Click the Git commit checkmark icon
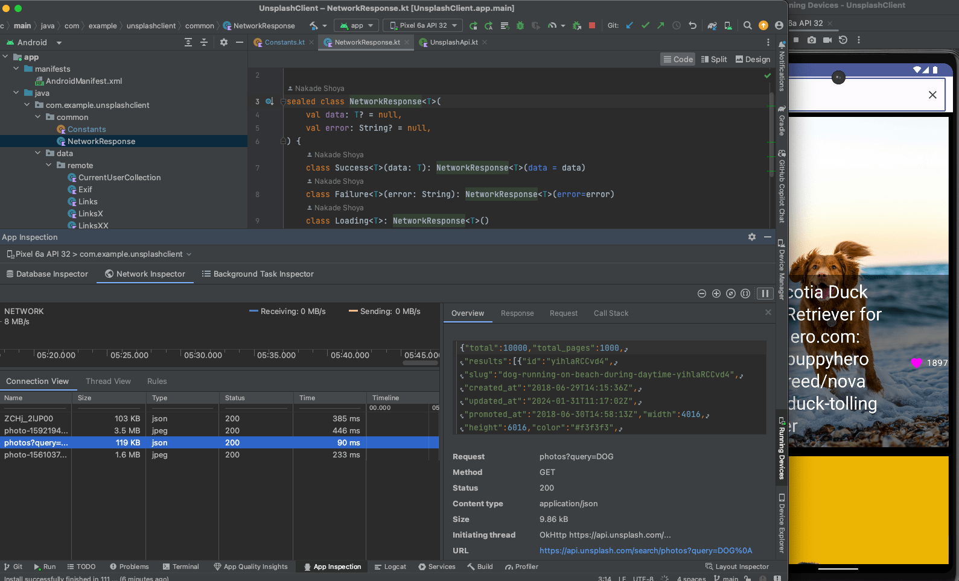 click(x=645, y=25)
